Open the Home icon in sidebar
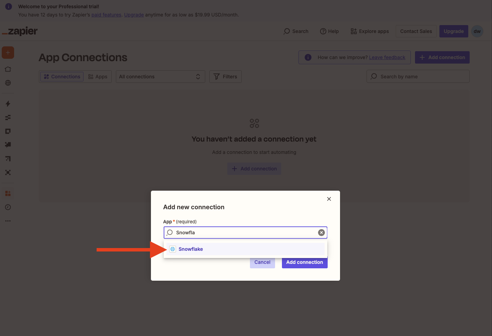This screenshot has width=492, height=336. pos(8,69)
